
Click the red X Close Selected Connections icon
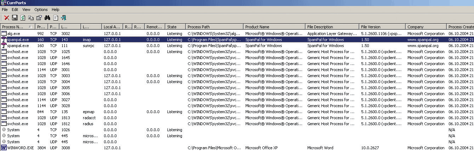click(7, 18)
